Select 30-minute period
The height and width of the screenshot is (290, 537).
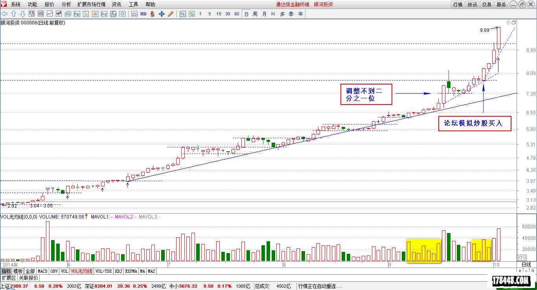(228, 14)
